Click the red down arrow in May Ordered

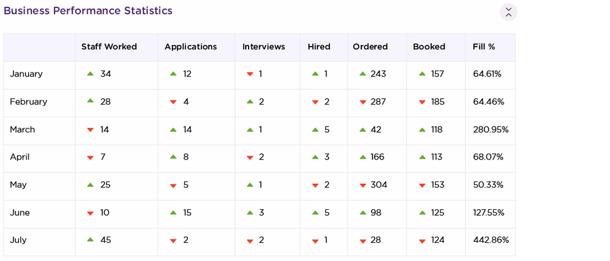(363, 186)
